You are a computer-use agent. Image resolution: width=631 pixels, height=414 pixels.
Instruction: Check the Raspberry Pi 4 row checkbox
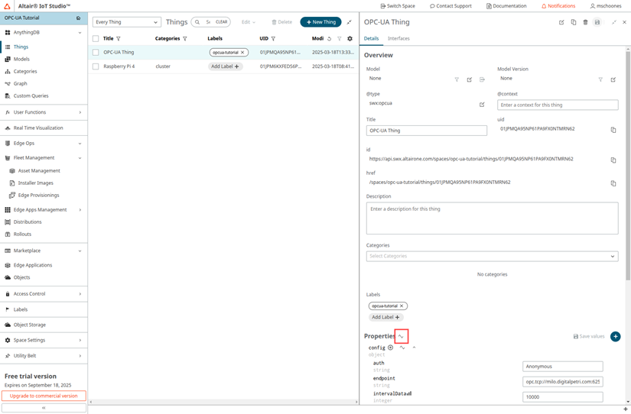pyautogui.click(x=96, y=66)
